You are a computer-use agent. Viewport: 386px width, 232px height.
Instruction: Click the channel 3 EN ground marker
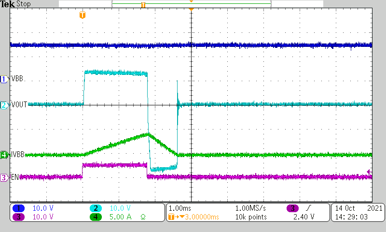pyautogui.click(x=4, y=177)
